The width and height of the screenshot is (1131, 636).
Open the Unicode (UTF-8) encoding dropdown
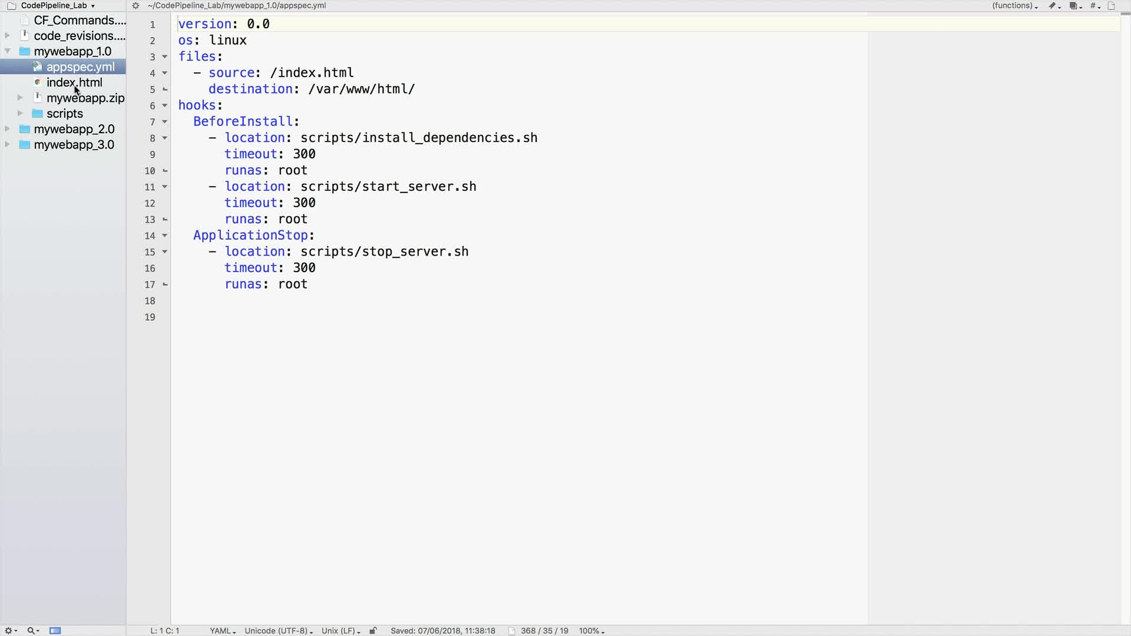pyautogui.click(x=279, y=631)
